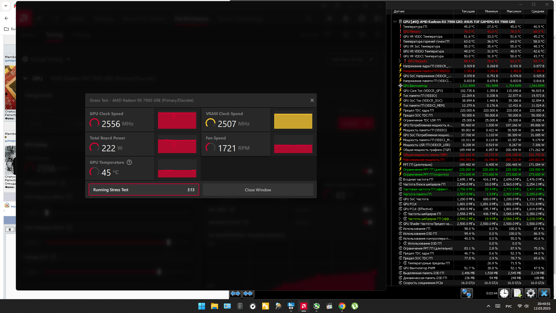Expand Температурные пределы ГП row

click(400, 263)
